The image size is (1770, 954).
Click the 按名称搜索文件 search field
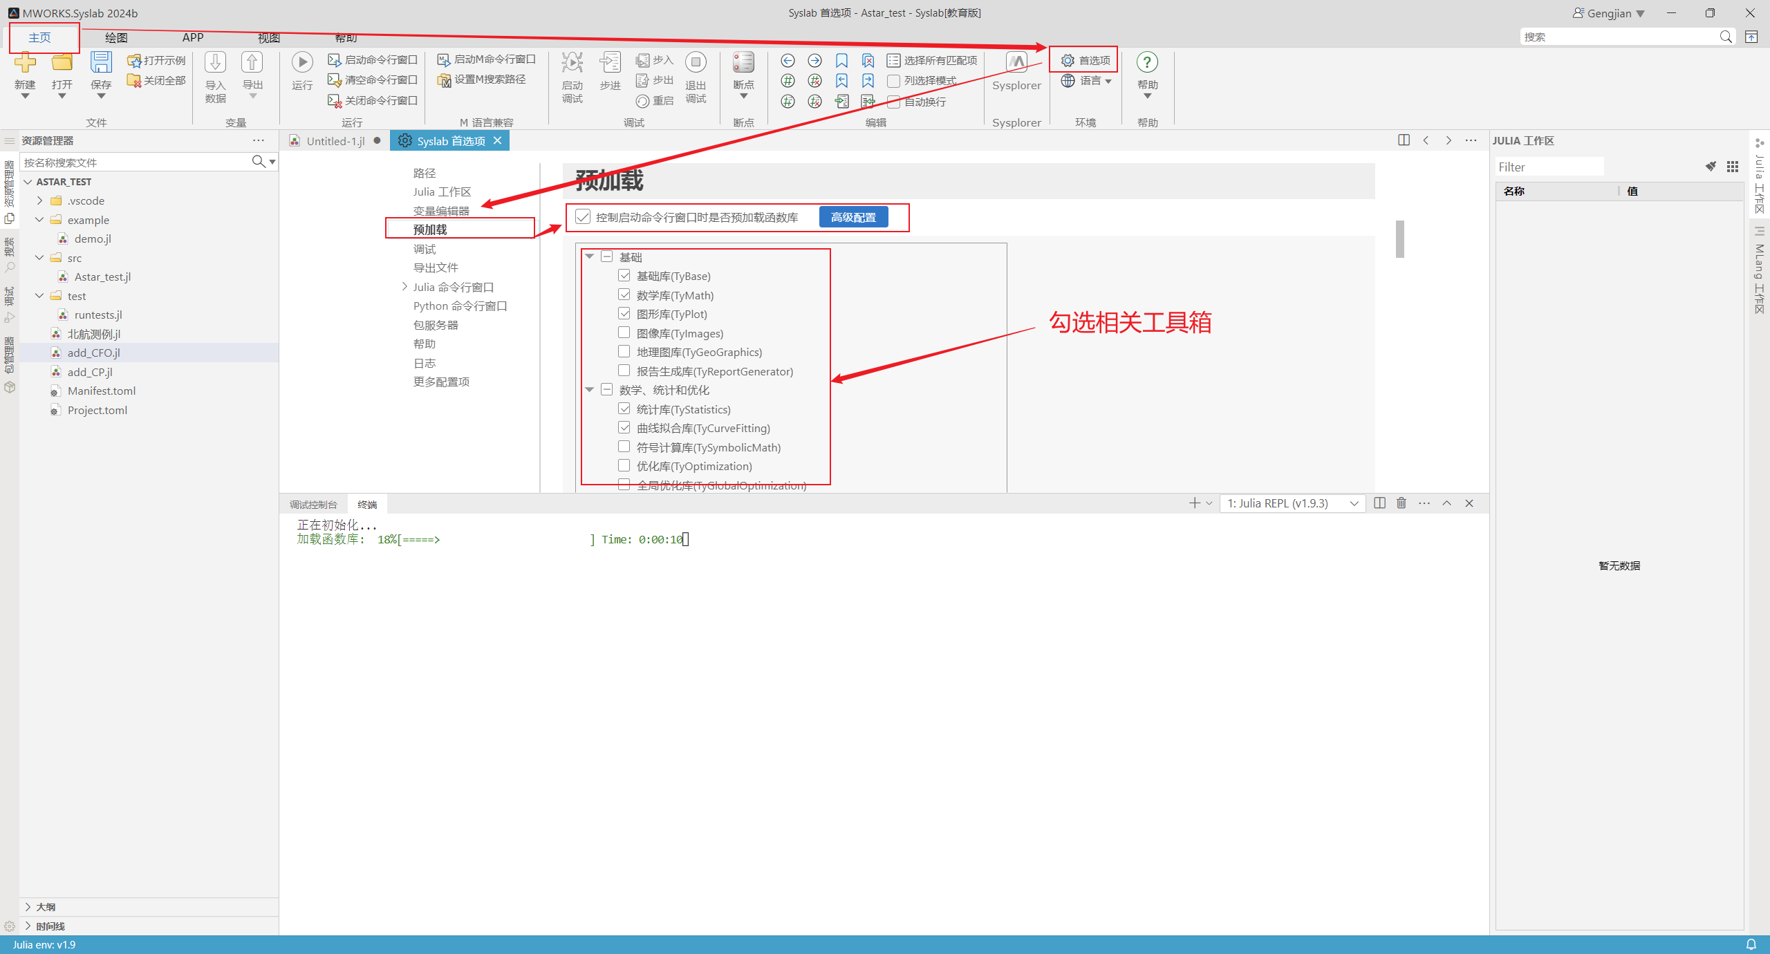click(136, 162)
